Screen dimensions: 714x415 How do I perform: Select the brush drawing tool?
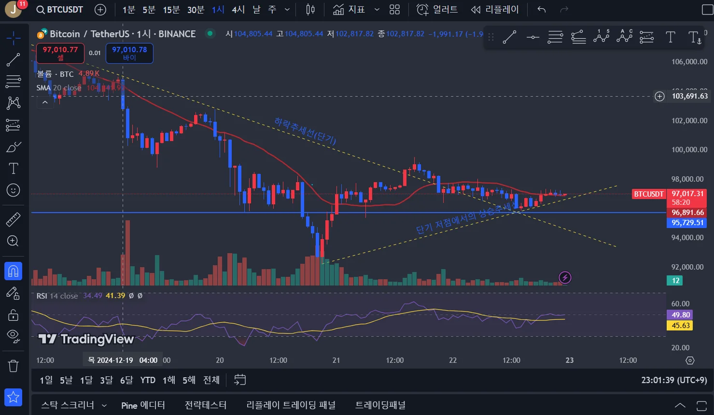point(13,147)
